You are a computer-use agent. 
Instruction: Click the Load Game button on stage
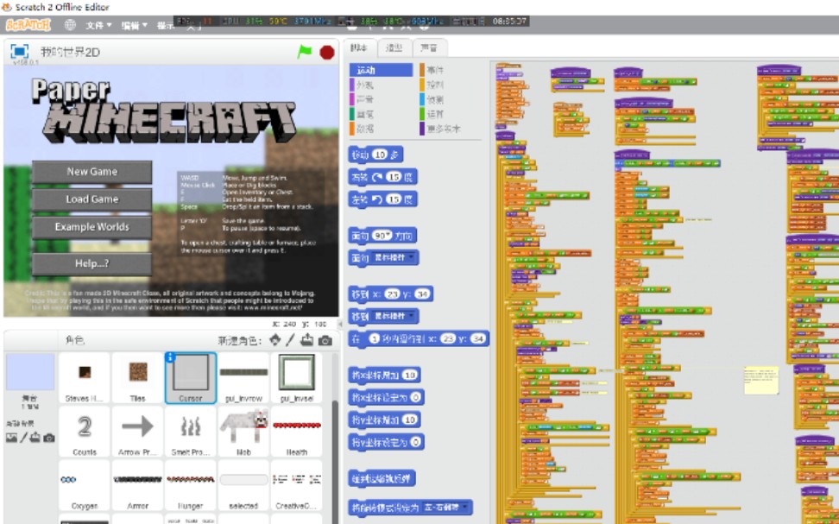tap(92, 199)
